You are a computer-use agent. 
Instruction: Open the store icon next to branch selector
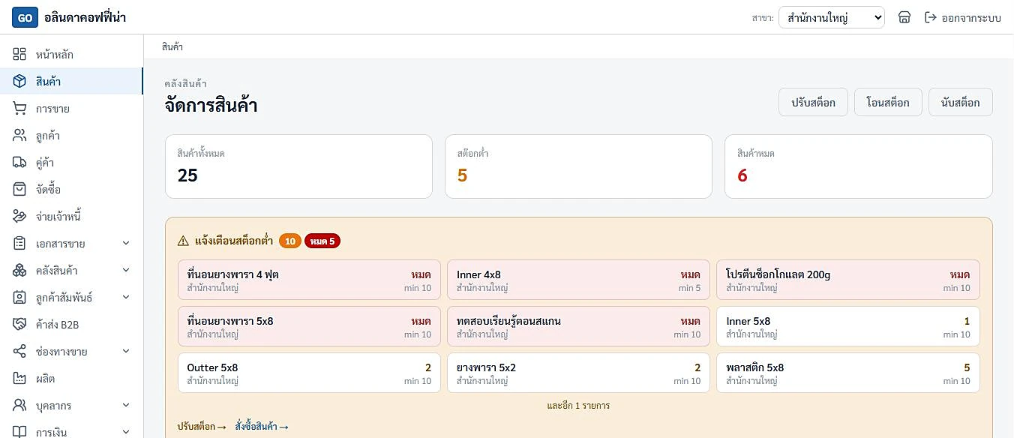coord(904,17)
